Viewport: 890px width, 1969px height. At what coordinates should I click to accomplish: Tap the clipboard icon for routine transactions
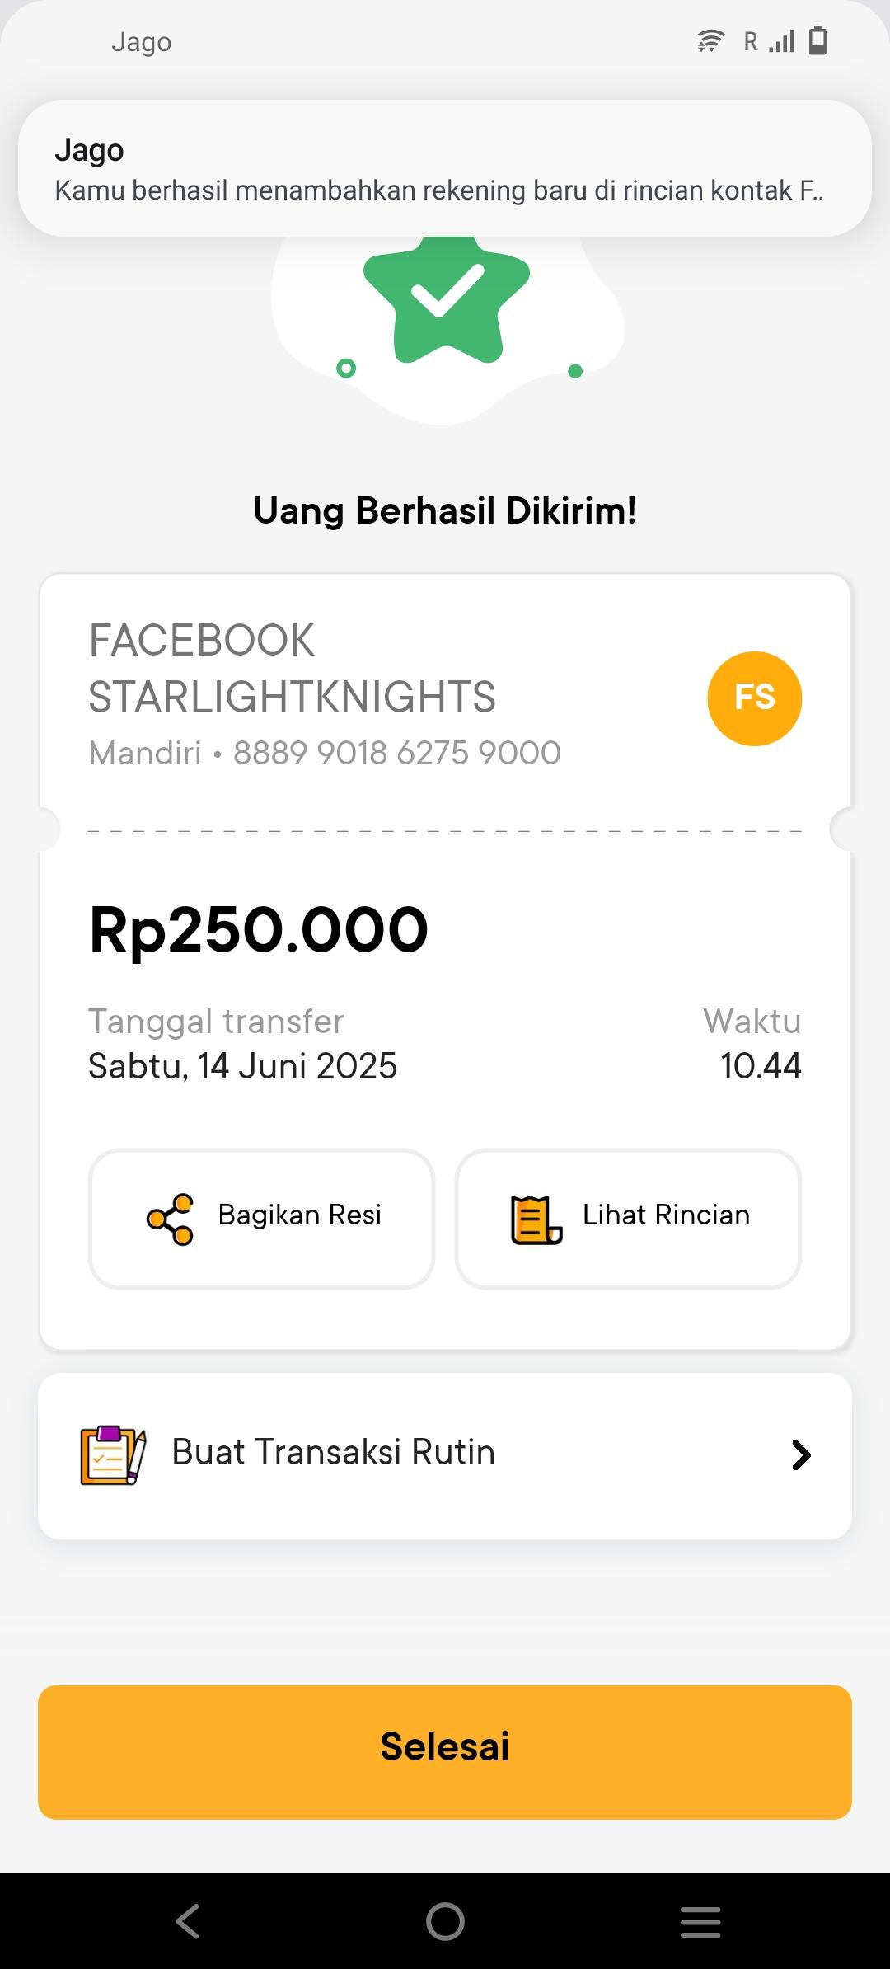point(113,1455)
